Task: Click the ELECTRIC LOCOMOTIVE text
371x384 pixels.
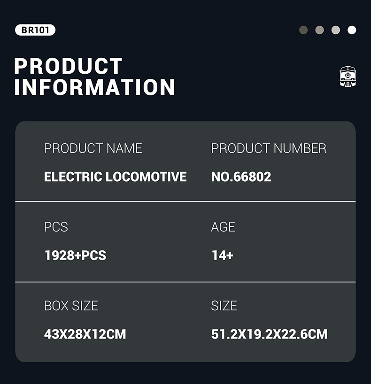Action: pos(115,177)
